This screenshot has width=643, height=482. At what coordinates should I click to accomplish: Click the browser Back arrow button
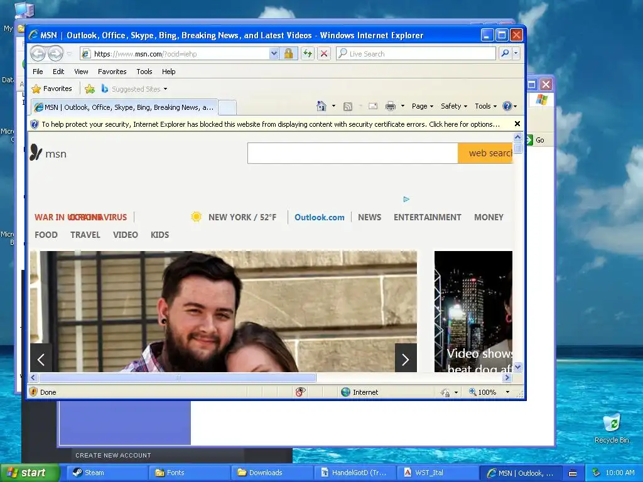38,53
